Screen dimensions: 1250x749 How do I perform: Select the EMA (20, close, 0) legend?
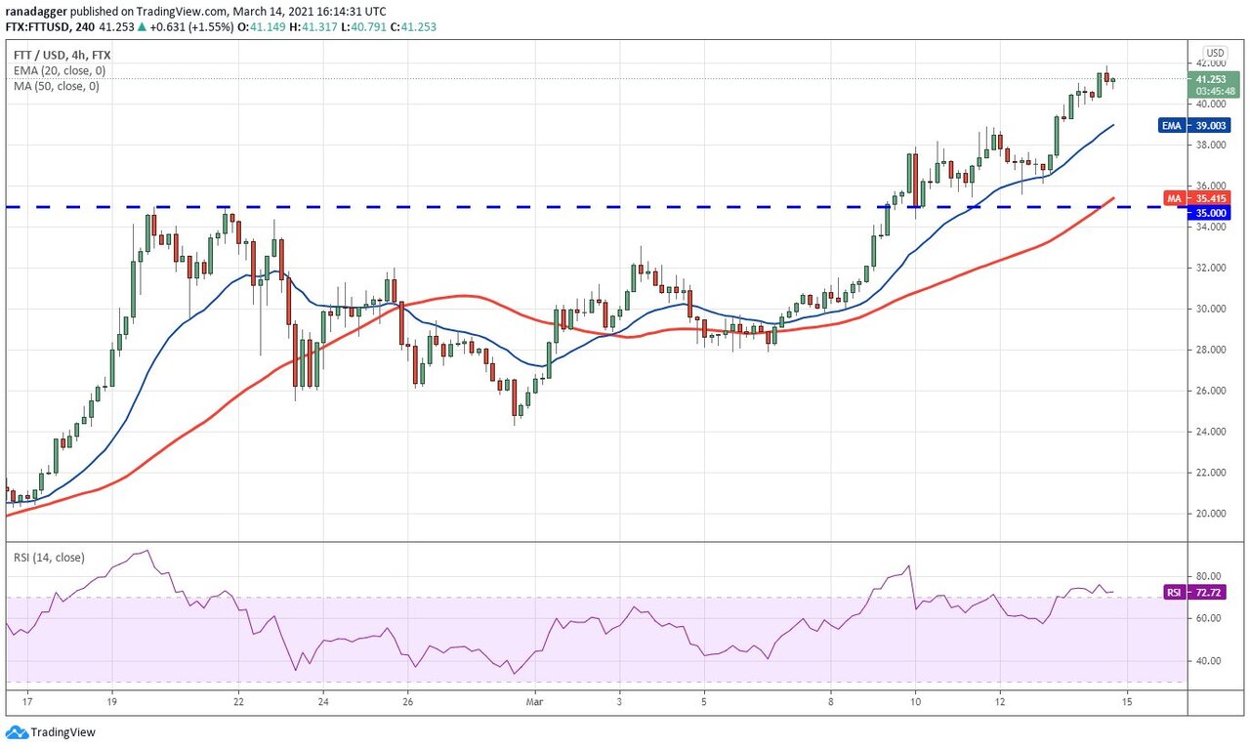pyautogui.click(x=59, y=71)
